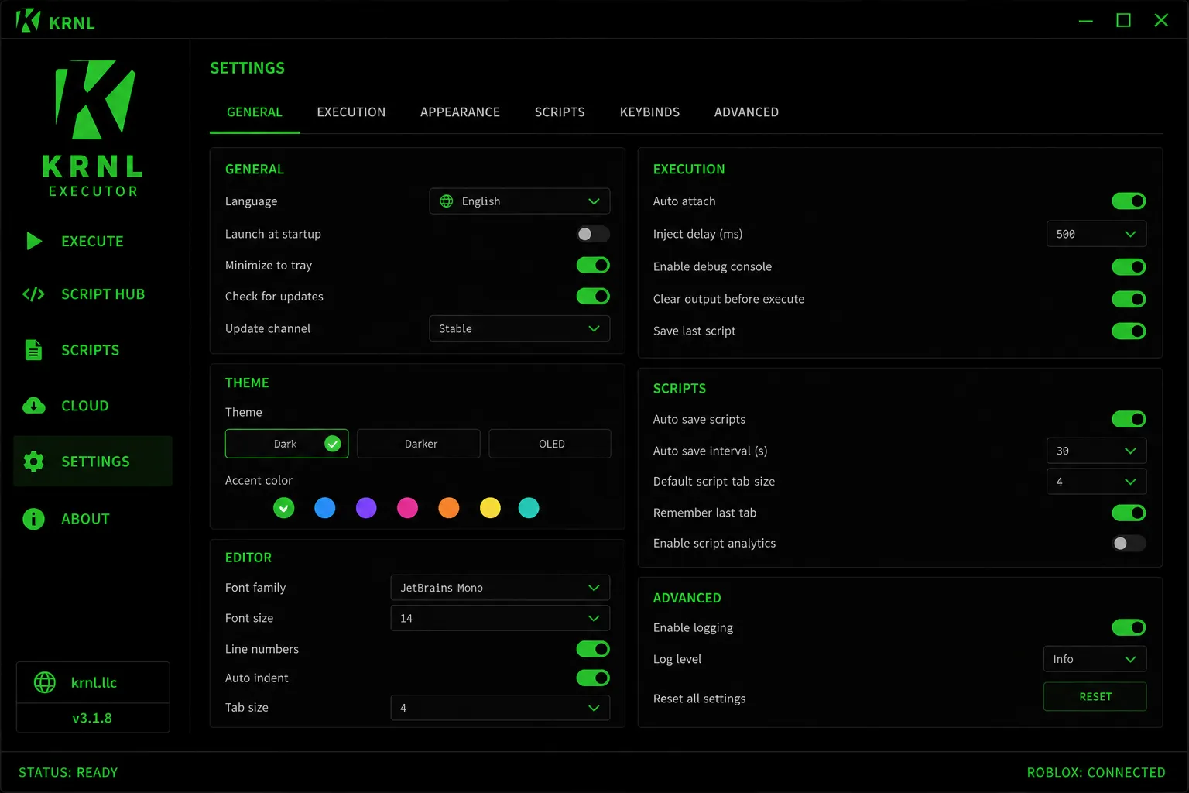
Task: Open the Appearance tab
Action: (x=460, y=112)
